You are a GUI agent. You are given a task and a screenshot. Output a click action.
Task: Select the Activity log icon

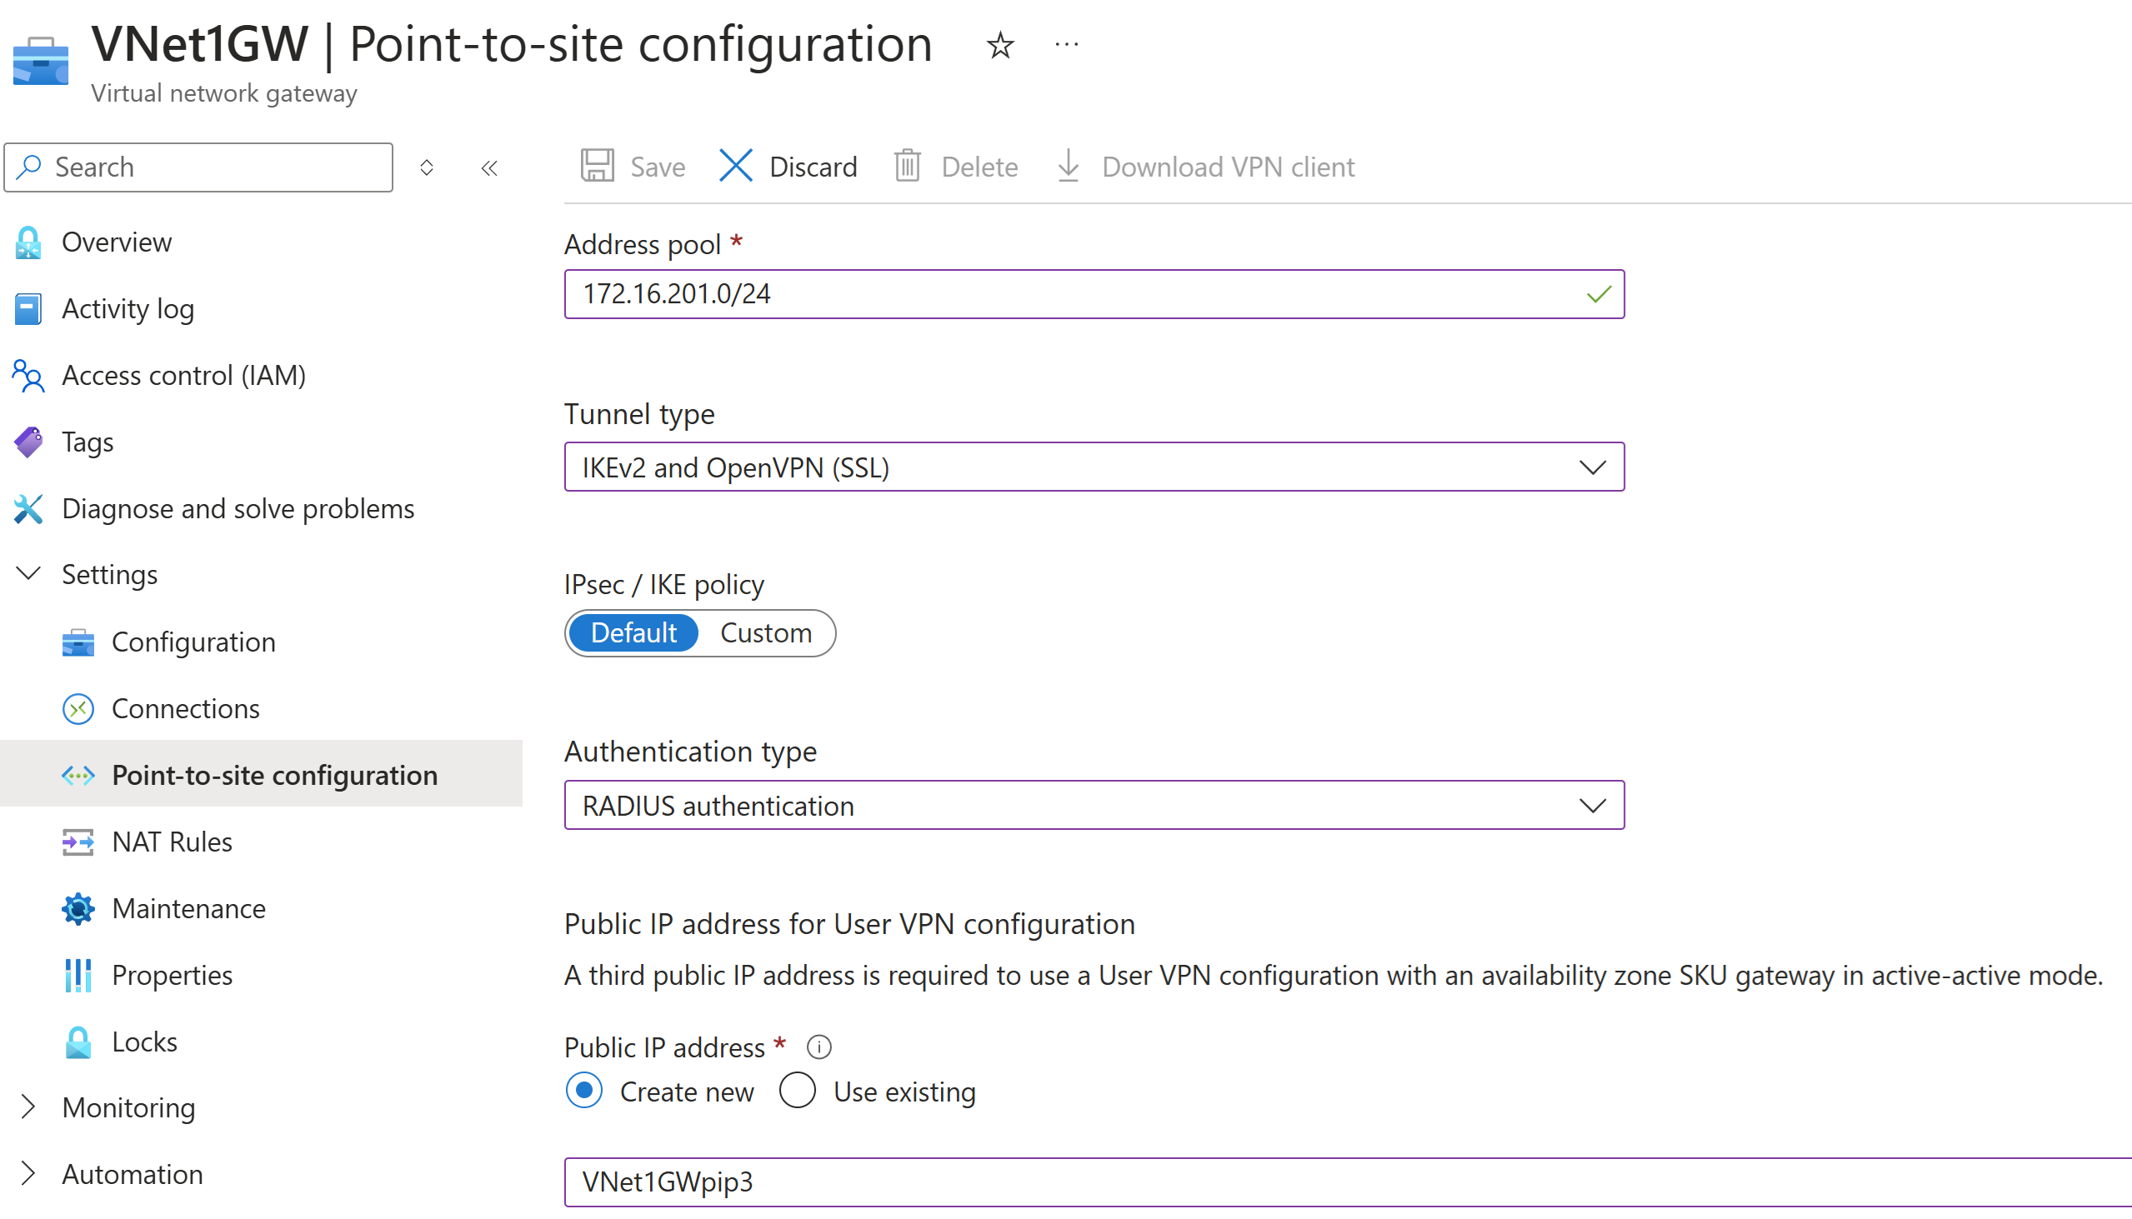[28, 308]
